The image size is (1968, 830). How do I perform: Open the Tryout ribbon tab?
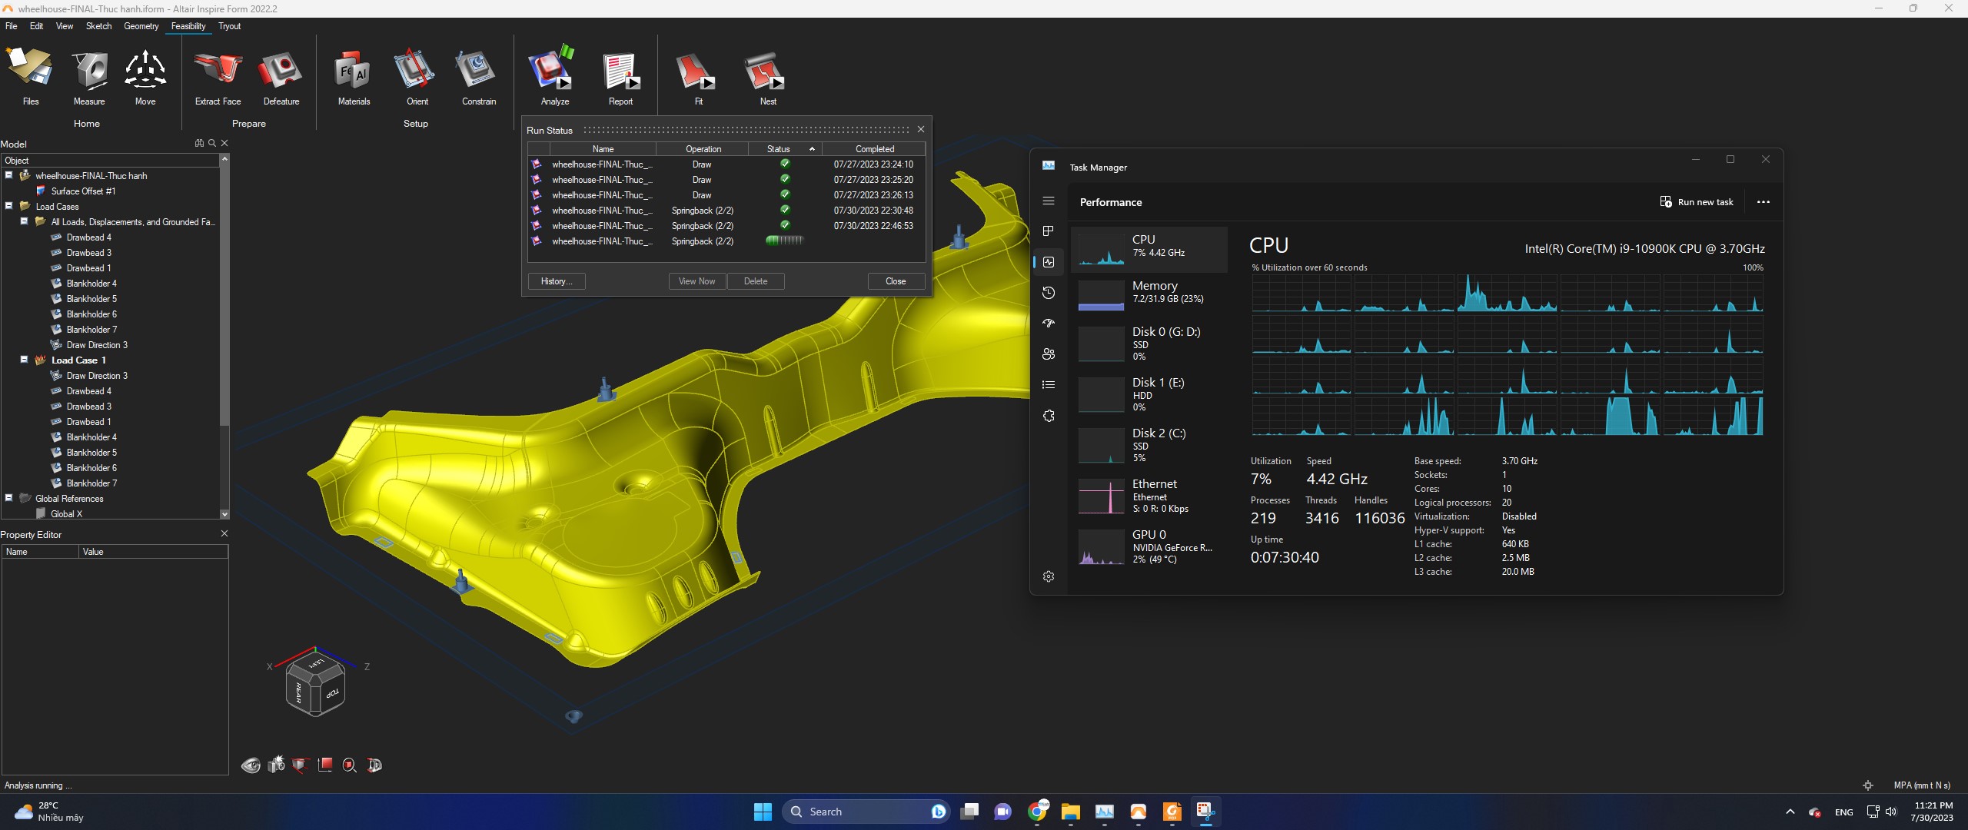coord(229,26)
